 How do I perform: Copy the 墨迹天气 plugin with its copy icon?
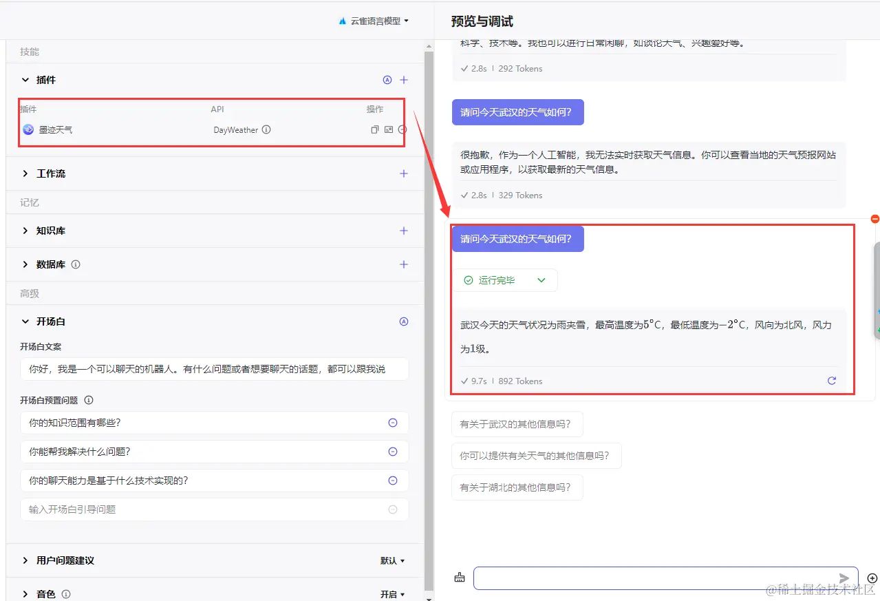[x=374, y=129]
